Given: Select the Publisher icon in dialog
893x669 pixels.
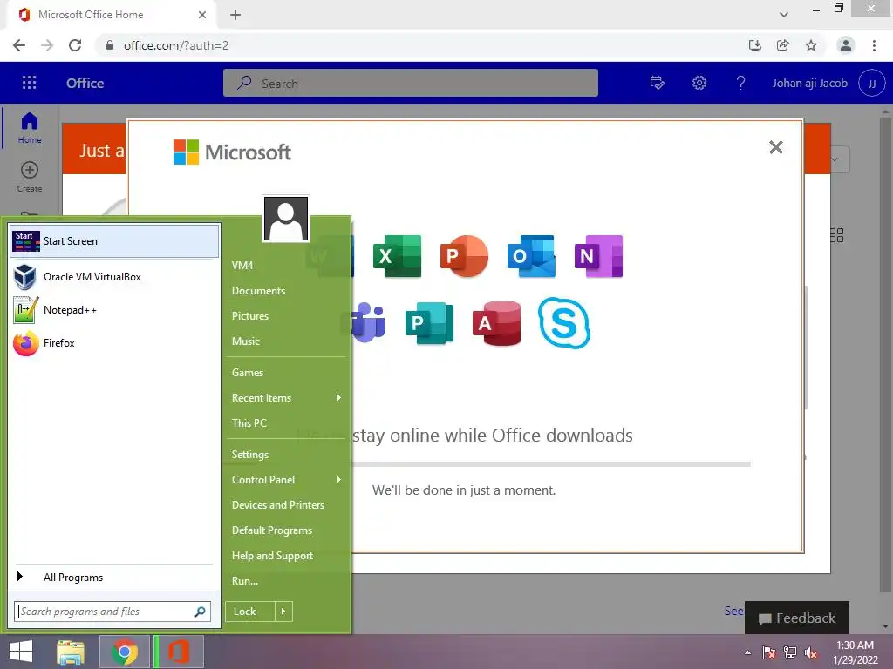Looking at the screenshot, I should pos(429,323).
